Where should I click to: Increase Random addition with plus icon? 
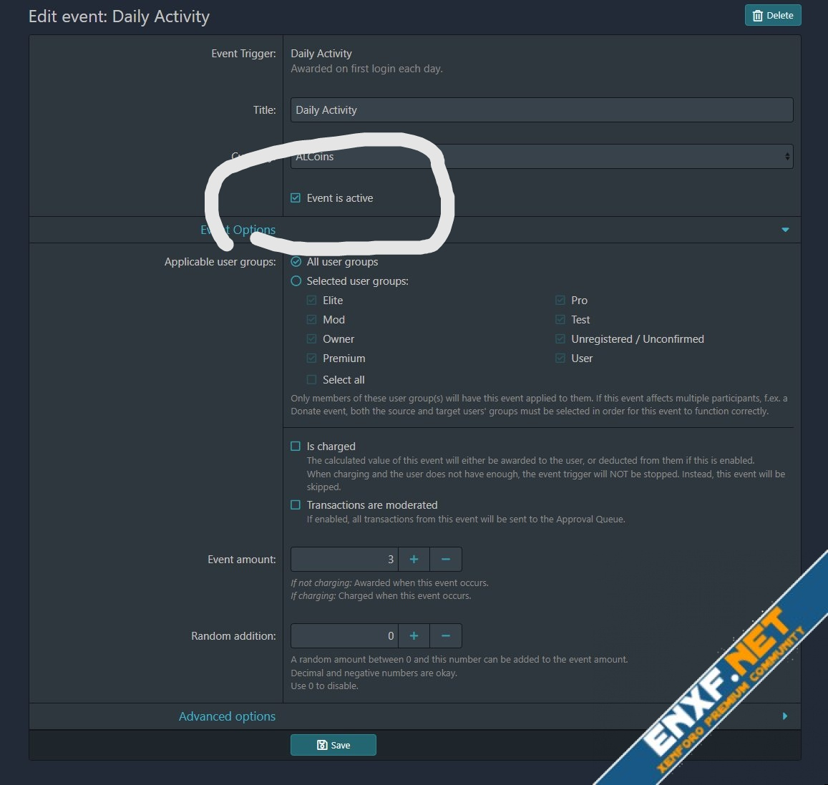(414, 635)
